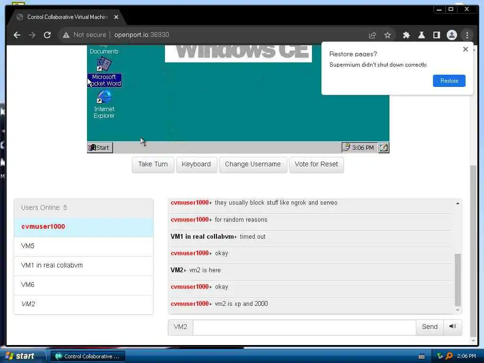Image resolution: width=484 pixels, height=363 pixels.
Task: Click the keyboard tray icon in XP taskbar
Action: click(422, 356)
